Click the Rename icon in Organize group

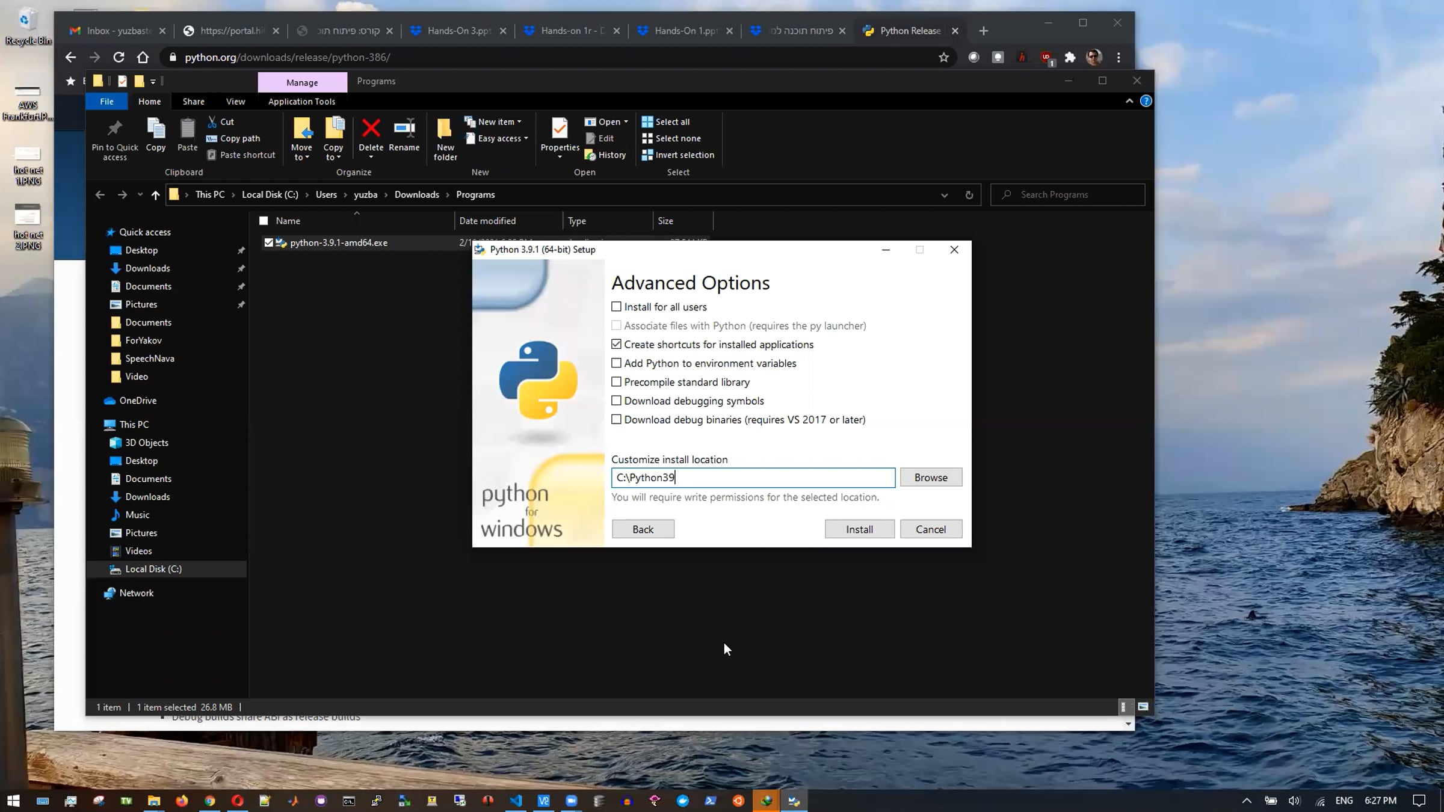click(x=404, y=128)
